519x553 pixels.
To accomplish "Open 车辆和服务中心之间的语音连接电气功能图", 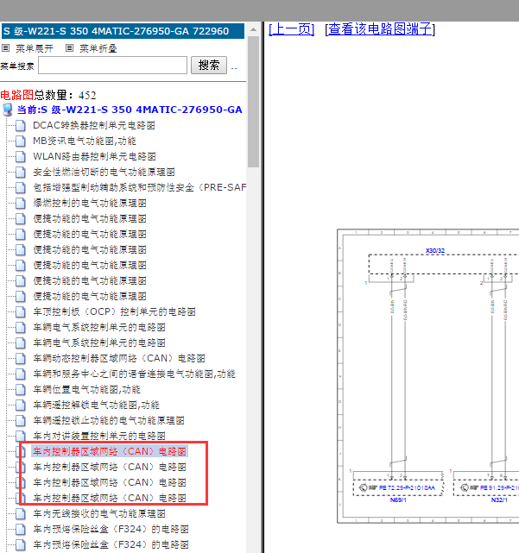I will click(134, 374).
